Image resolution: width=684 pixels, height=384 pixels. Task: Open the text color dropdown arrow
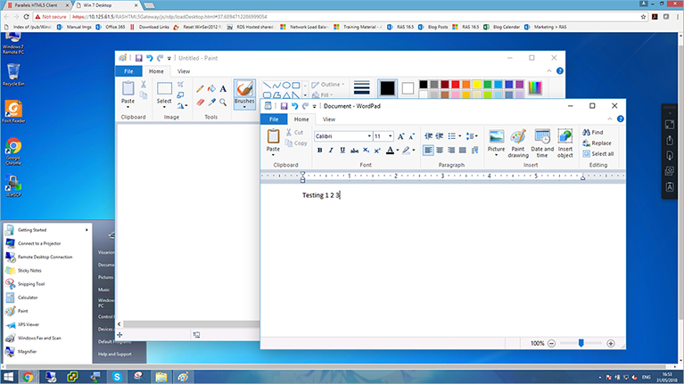point(398,151)
